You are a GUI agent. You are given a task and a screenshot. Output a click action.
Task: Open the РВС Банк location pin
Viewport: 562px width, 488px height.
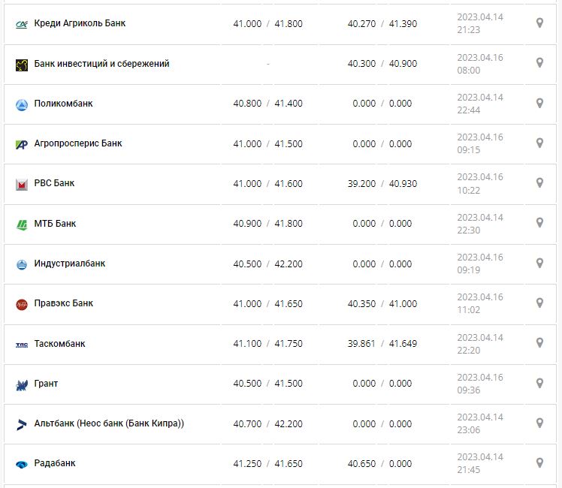pos(539,182)
